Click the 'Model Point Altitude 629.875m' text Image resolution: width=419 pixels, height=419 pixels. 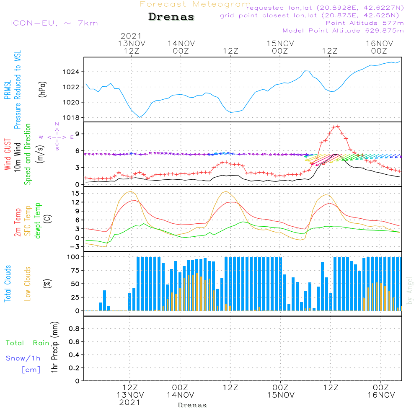pos(343,31)
